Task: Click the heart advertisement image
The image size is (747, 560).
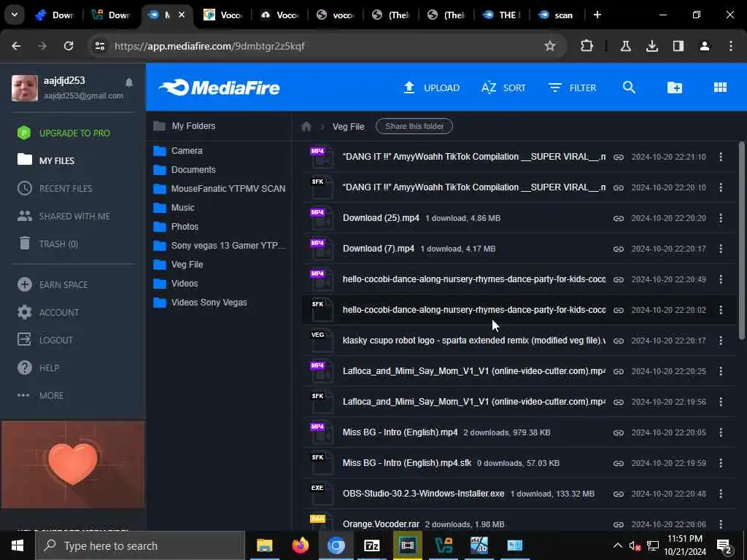Action: point(73,464)
